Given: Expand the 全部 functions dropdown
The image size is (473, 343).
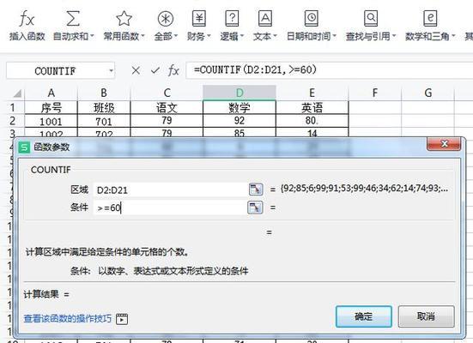Looking at the screenshot, I should click(176, 37).
